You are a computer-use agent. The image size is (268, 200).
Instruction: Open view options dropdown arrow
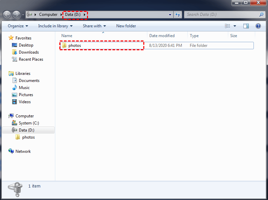235,26
